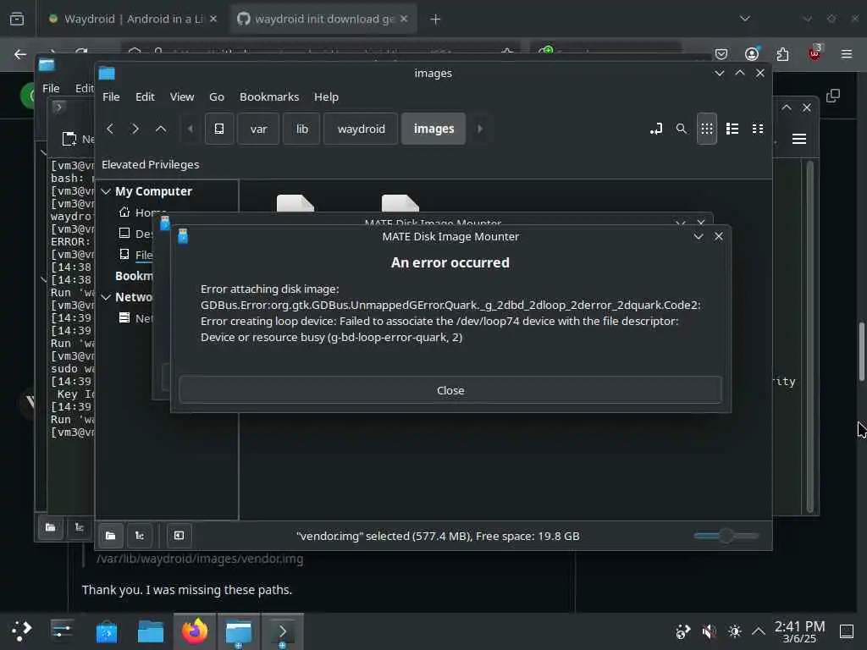The image size is (867, 650).
Task: Click copy icon on the browser page
Action: [833, 96]
